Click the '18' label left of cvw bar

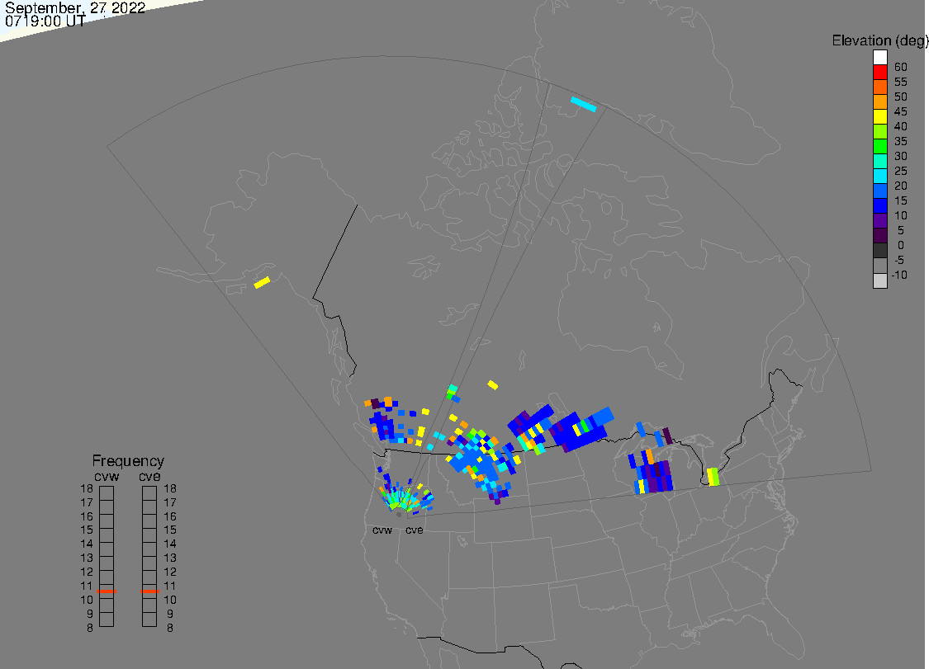(x=87, y=488)
